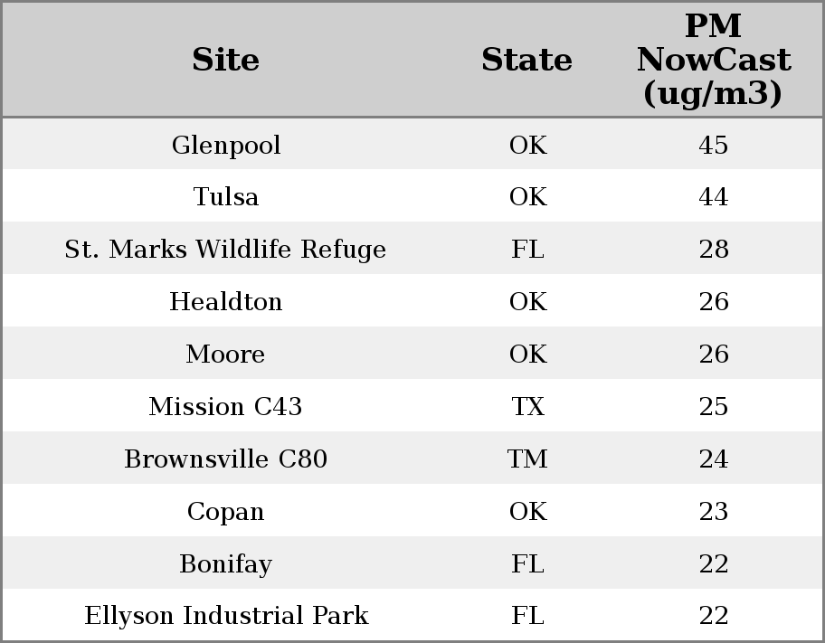
Task: Click the PM value 44 for Tulsa
Action: 713,197
